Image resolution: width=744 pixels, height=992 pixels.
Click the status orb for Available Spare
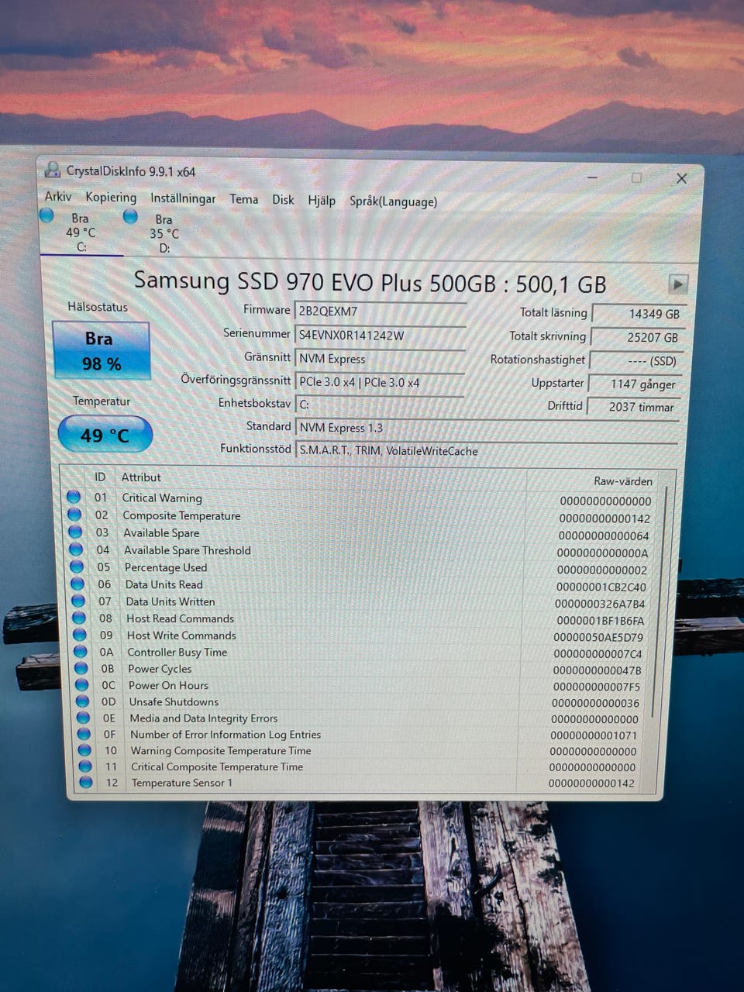(x=75, y=532)
